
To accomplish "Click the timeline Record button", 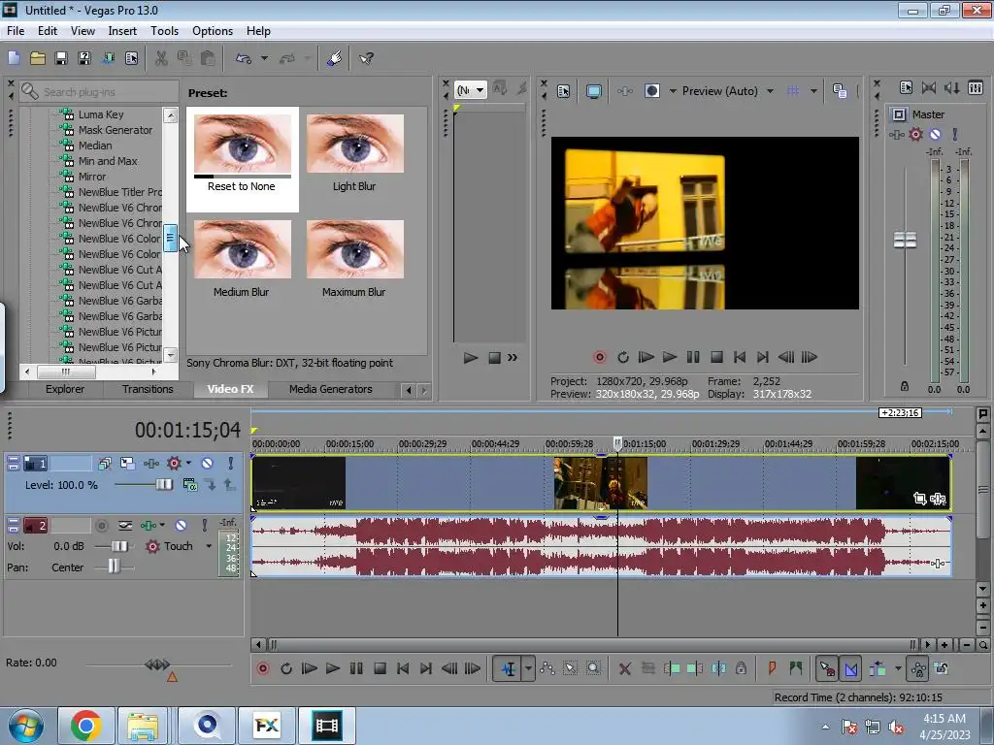I will pyautogui.click(x=263, y=668).
